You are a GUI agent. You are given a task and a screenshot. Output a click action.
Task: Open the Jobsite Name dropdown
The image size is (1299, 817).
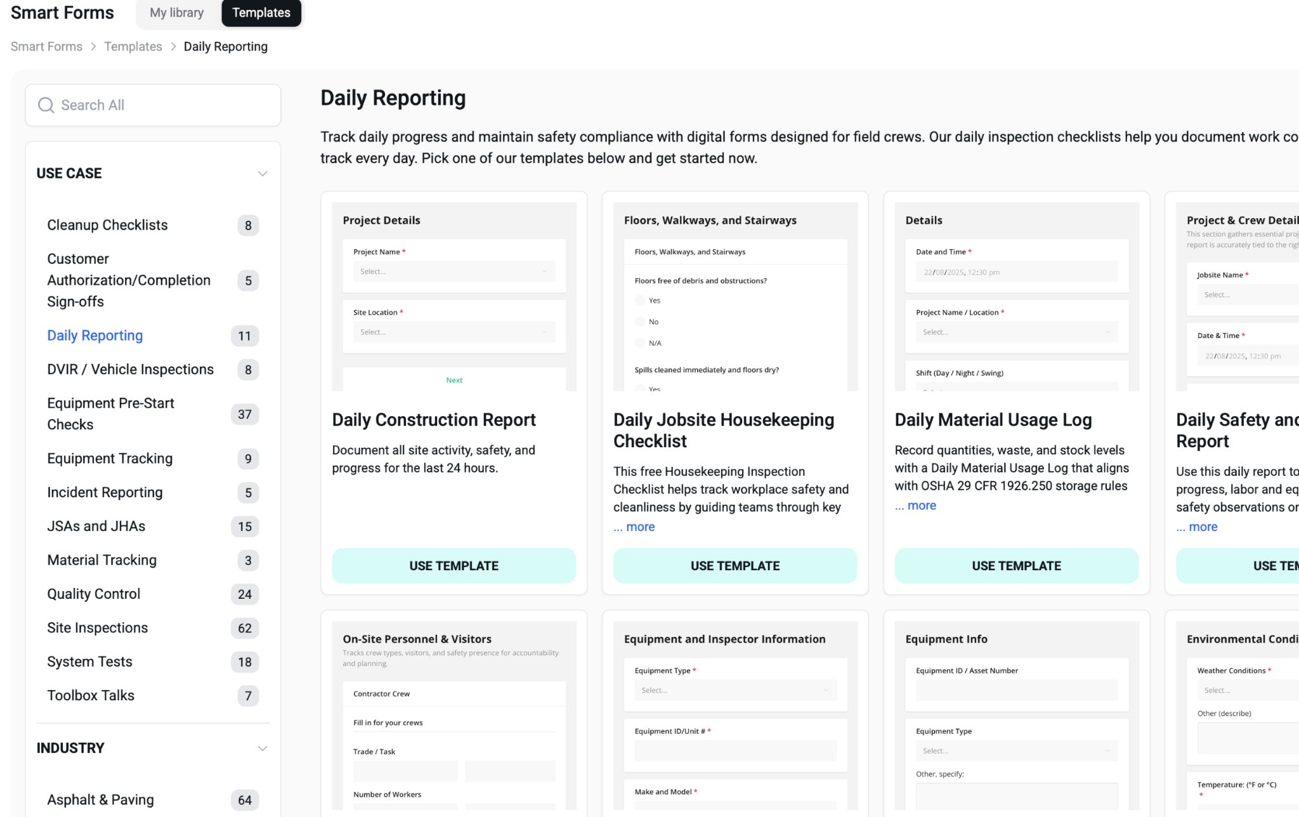click(1248, 295)
